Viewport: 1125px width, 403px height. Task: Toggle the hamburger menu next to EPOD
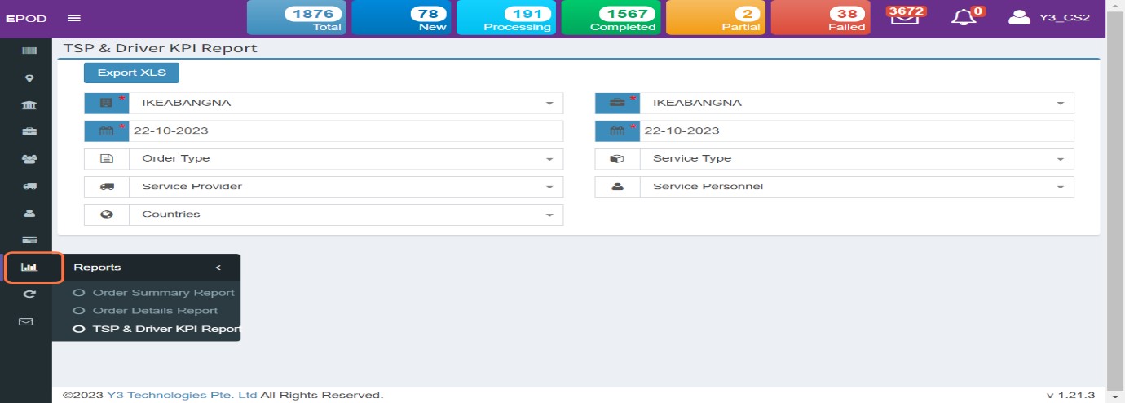point(74,18)
